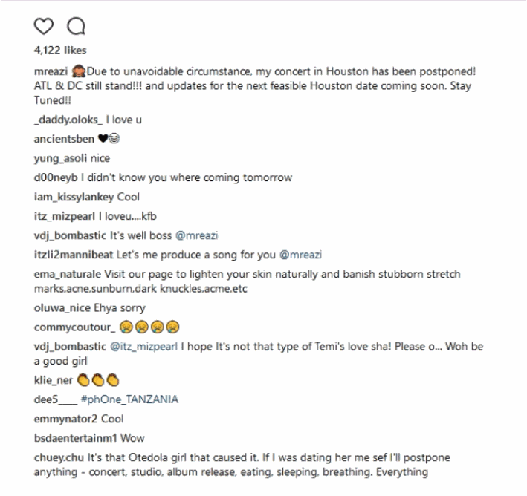Open ancientsben username link
This screenshot has height=496, width=527.
64,139
